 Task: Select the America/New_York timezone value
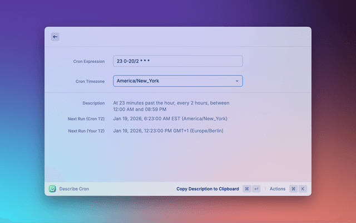point(138,81)
